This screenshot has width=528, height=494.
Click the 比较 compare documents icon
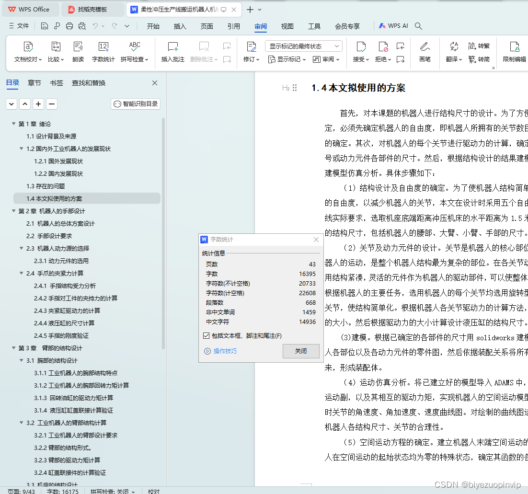coord(56,52)
